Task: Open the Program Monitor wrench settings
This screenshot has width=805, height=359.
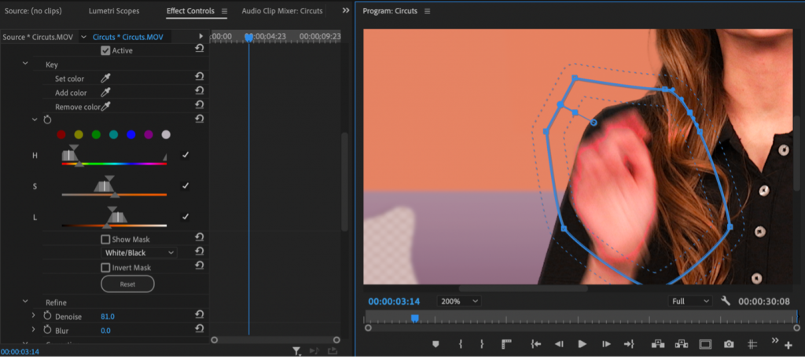Action: tap(726, 301)
